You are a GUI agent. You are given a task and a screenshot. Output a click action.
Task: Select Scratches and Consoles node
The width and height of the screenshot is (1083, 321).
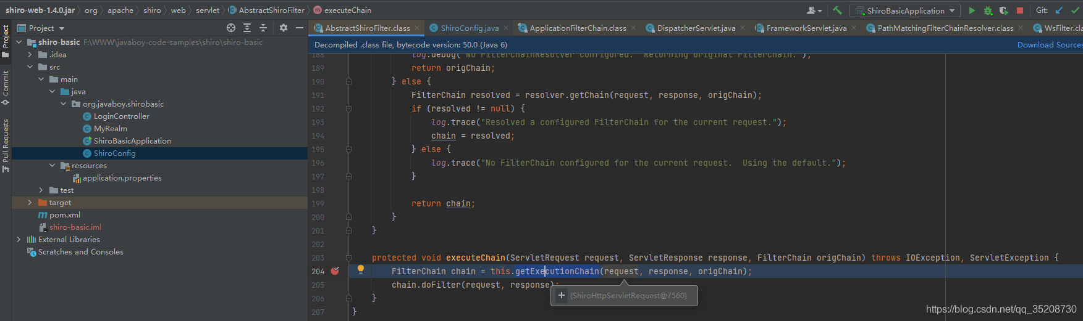click(80, 251)
